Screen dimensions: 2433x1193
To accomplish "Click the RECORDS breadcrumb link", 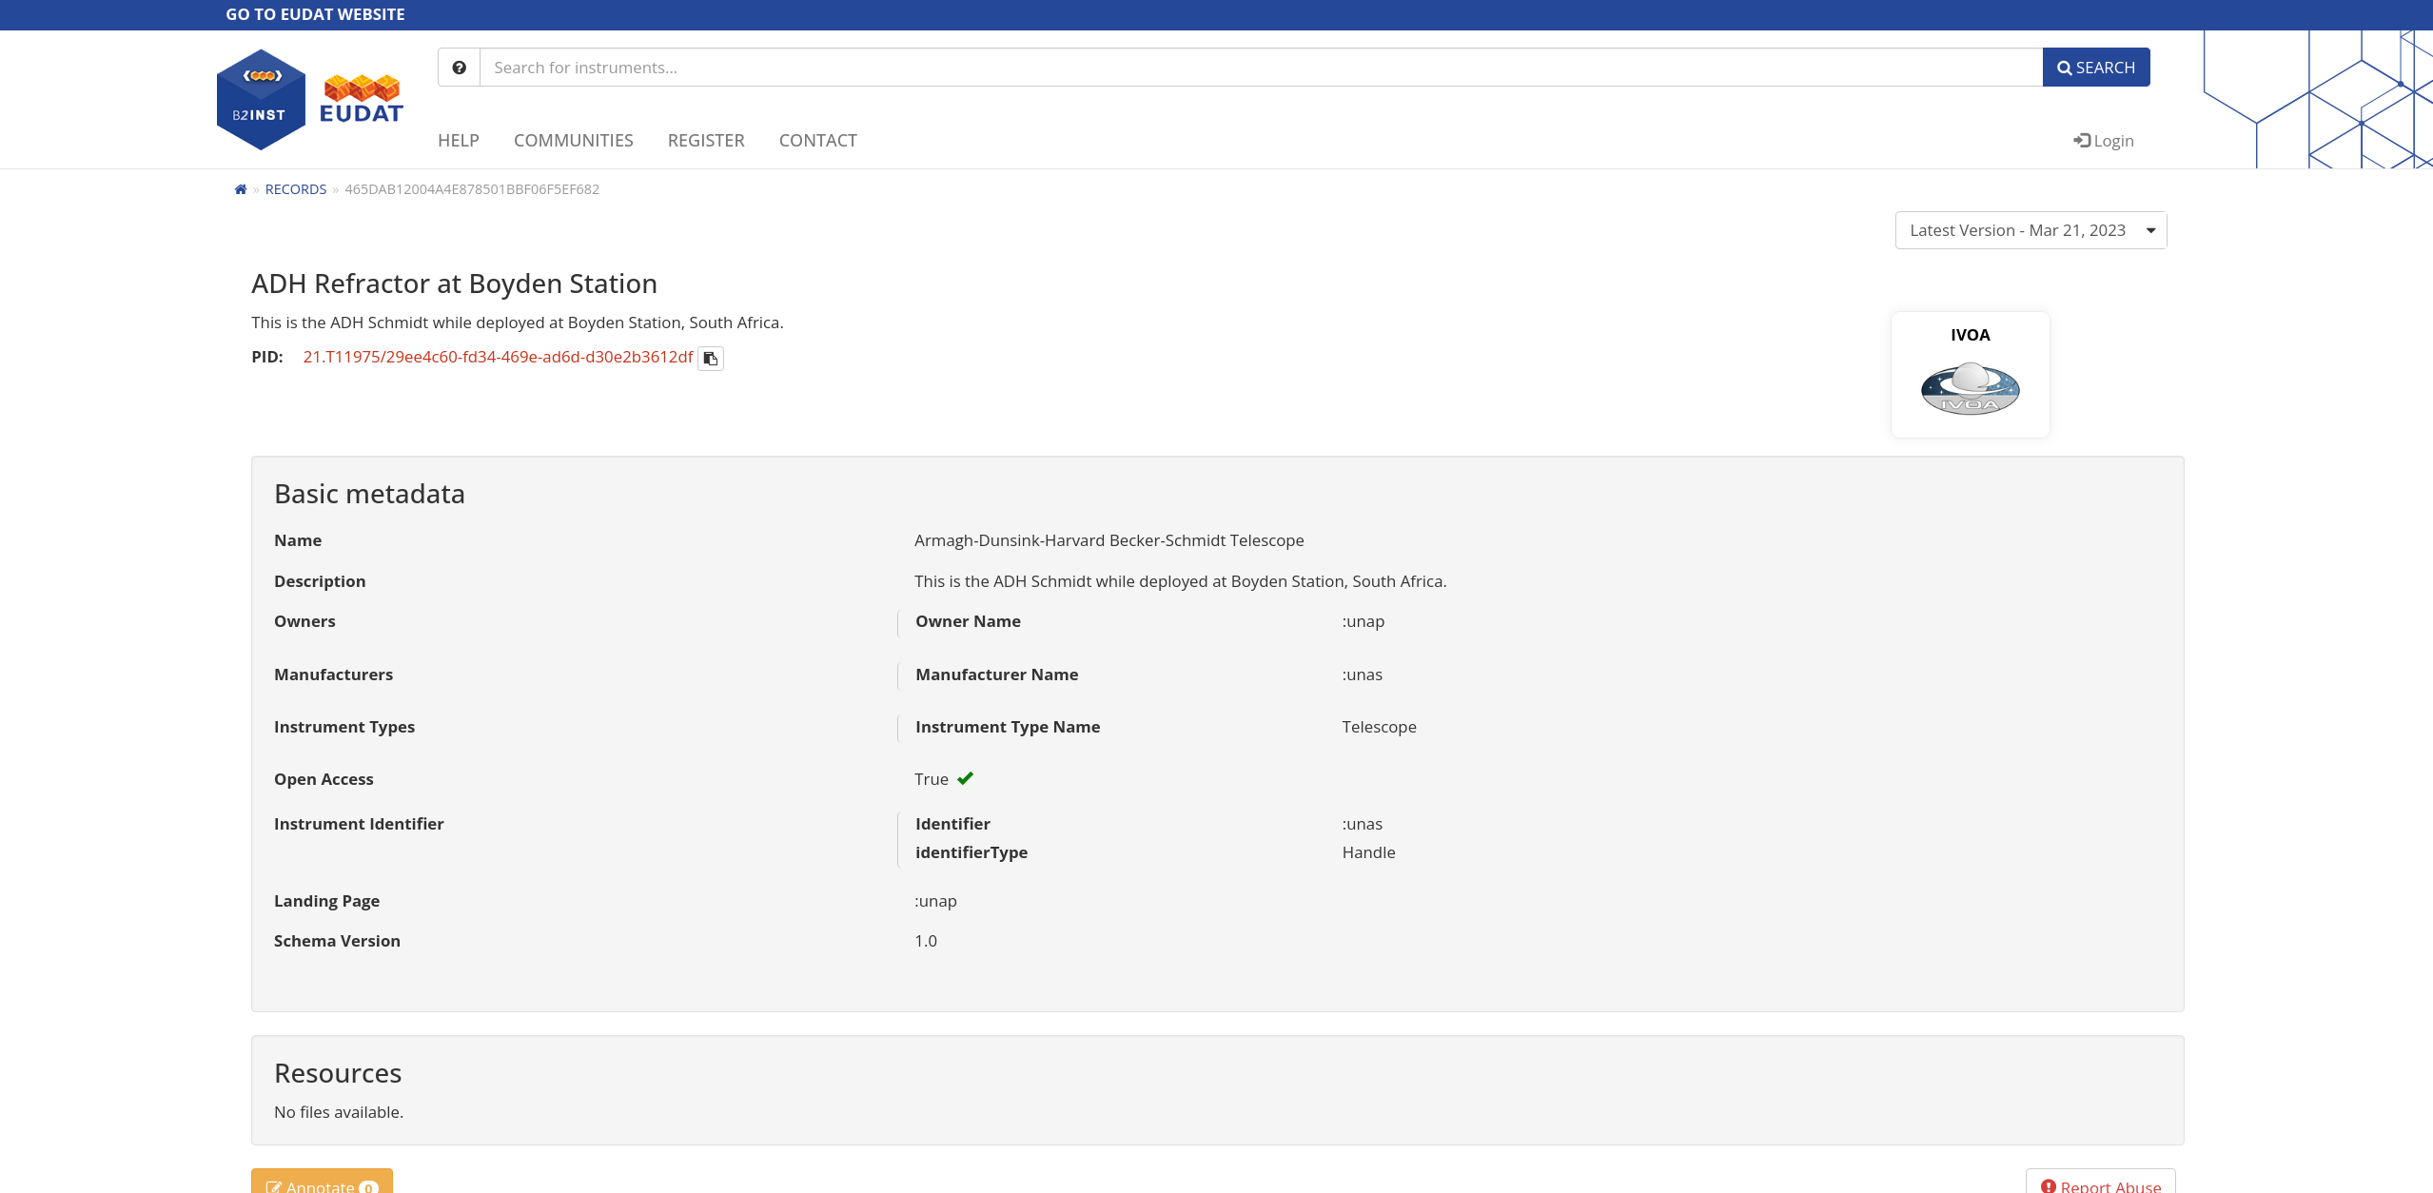I will [295, 189].
